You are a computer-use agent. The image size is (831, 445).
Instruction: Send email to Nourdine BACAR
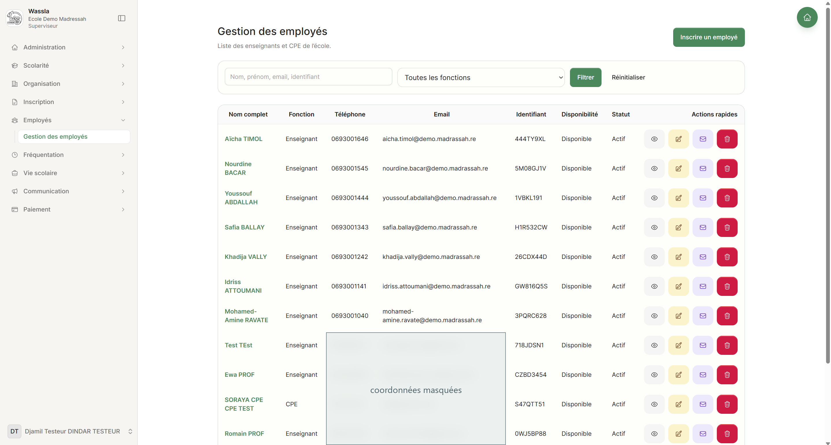point(703,168)
